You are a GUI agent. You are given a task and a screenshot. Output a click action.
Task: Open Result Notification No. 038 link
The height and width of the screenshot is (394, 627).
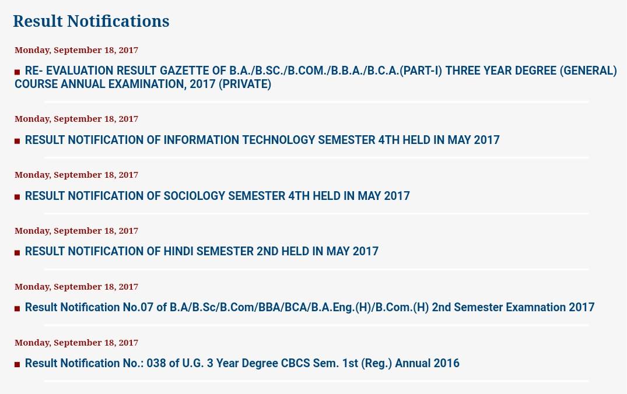point(242,363)
